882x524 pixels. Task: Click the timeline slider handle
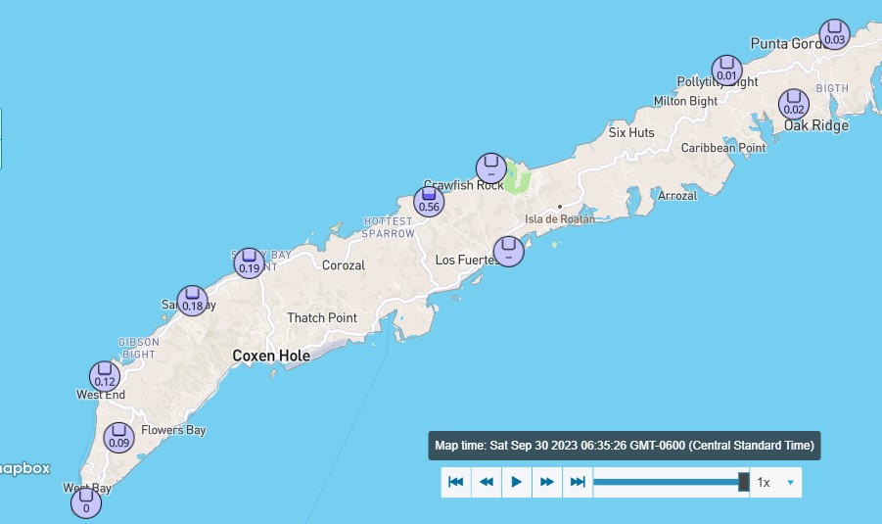click(x=744, y=482)
